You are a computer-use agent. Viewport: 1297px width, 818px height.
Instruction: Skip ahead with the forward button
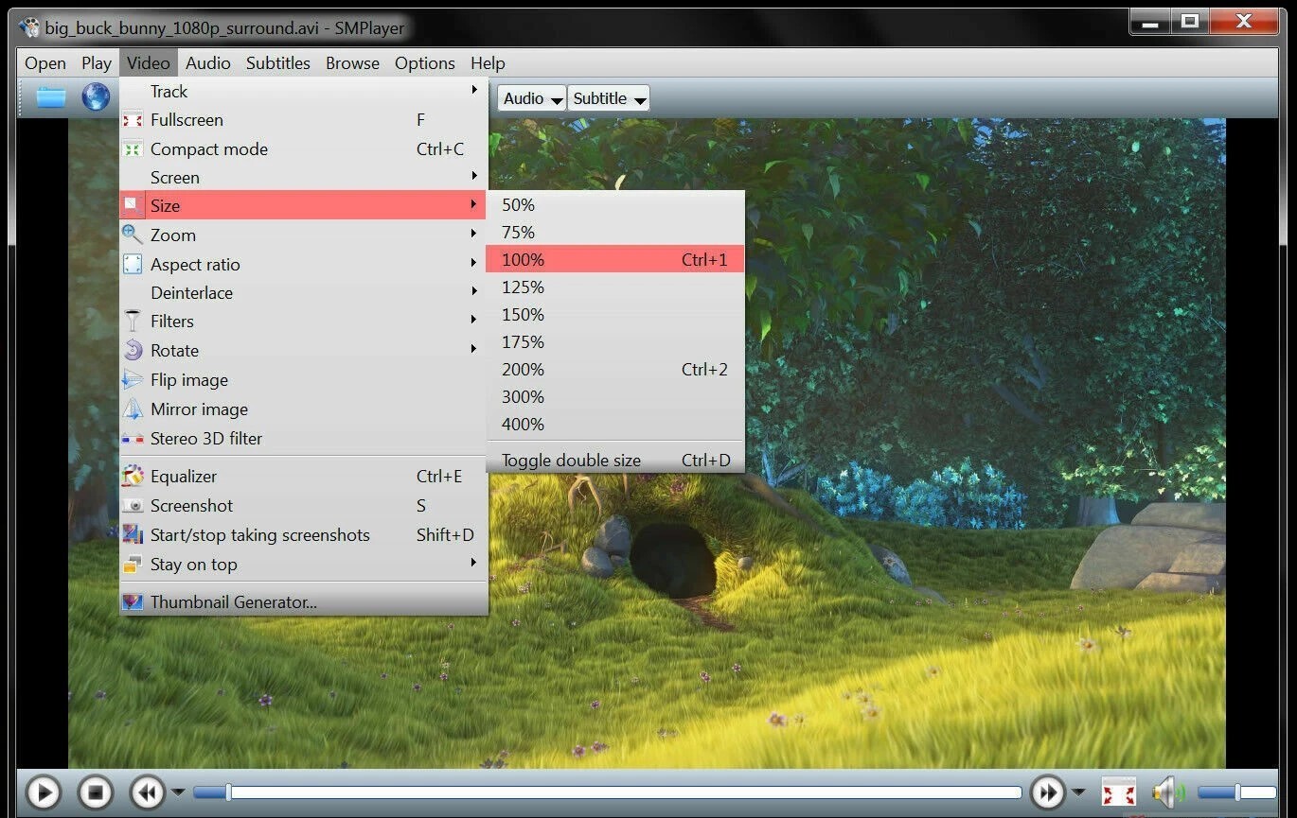click(1047, 792)
